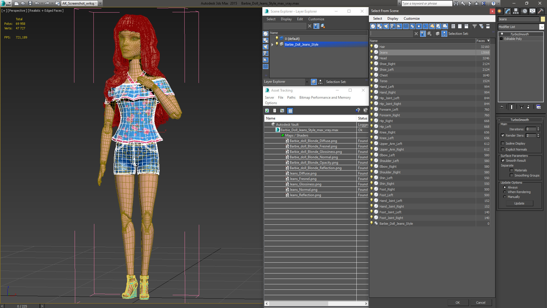The width and height of the screenshot is (547, 308).
Task: Toggle TurboSmooth modifier bulb in stack
Action: point(502,34)
